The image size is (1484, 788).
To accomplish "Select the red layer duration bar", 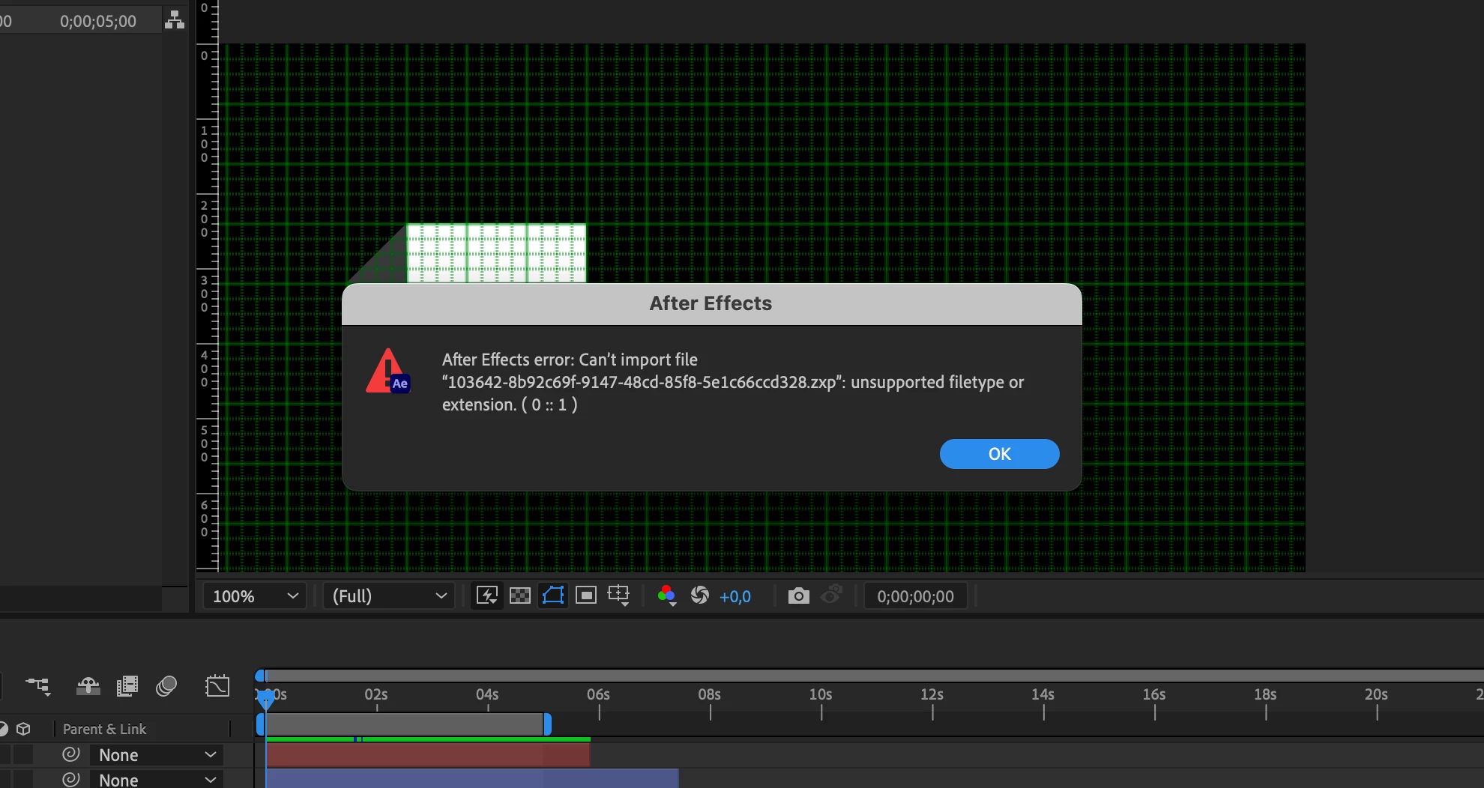I will (x=428, y=755).
